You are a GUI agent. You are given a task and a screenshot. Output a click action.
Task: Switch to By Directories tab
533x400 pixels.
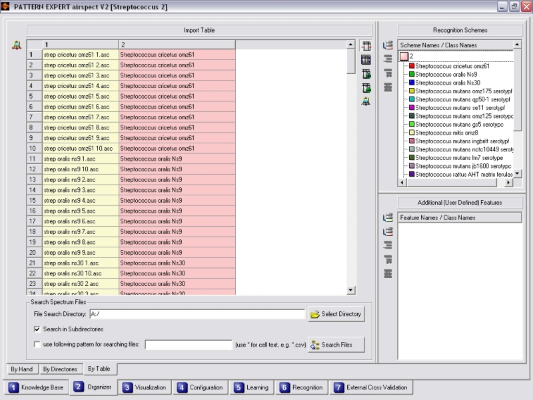point(60,369)
